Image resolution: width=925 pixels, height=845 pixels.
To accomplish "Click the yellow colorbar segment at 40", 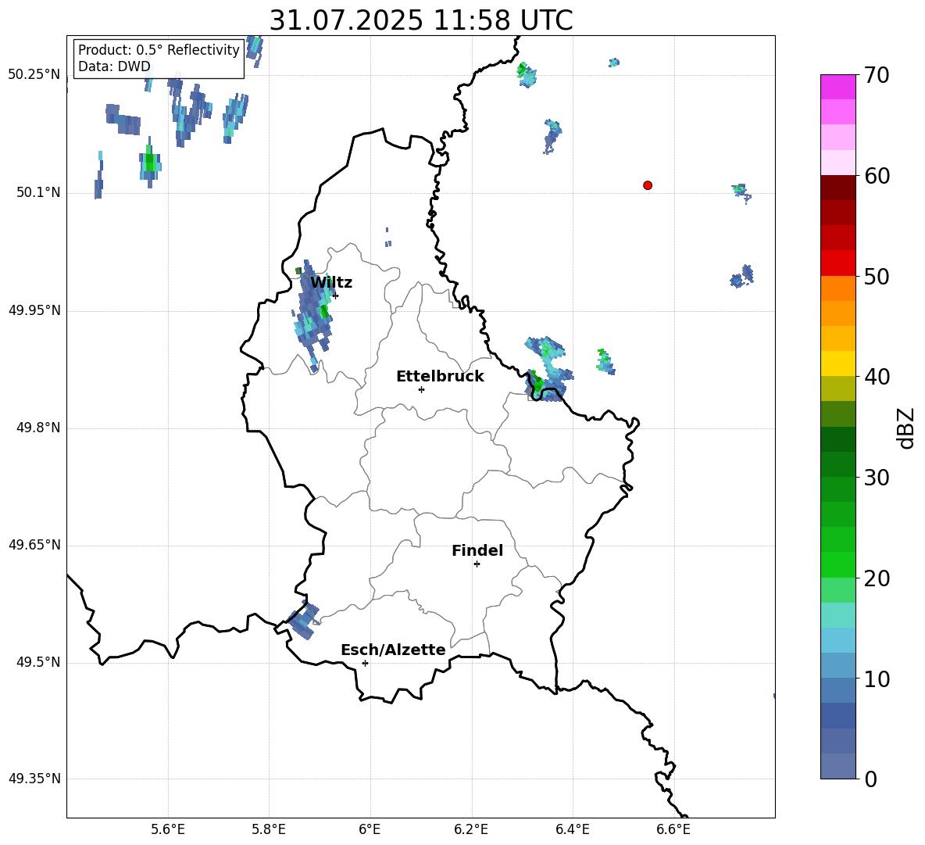I will click(837, 363).
